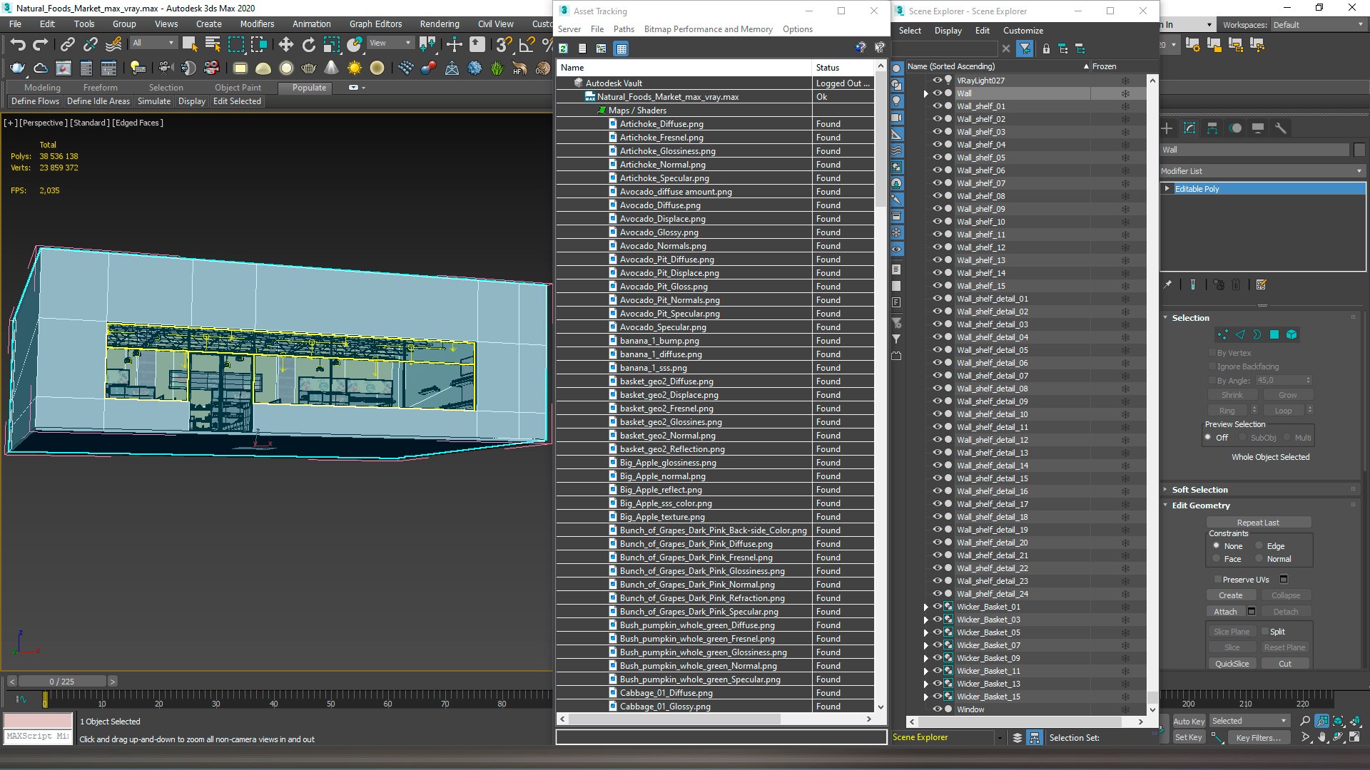Screen dimensions: 1370x770
Task: Open Customize menu in Scene Explorer
Action: tap(1023, 31)
